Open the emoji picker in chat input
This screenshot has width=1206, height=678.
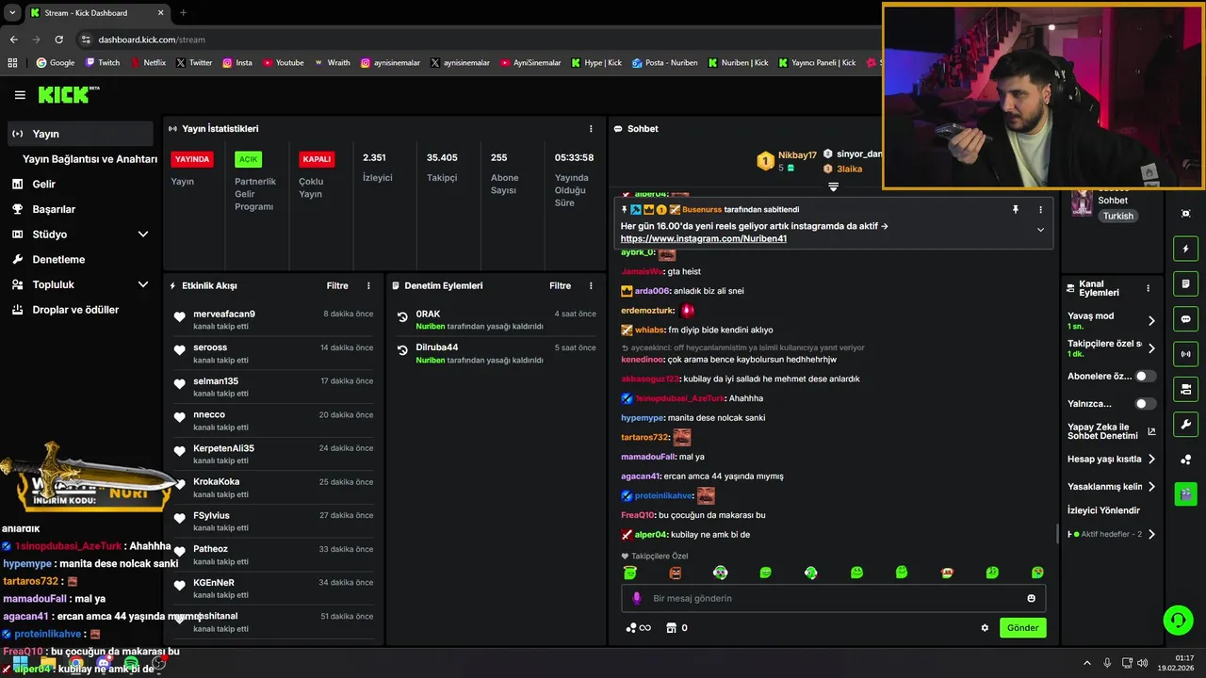pyautogui.click(x=1031, y=598)
